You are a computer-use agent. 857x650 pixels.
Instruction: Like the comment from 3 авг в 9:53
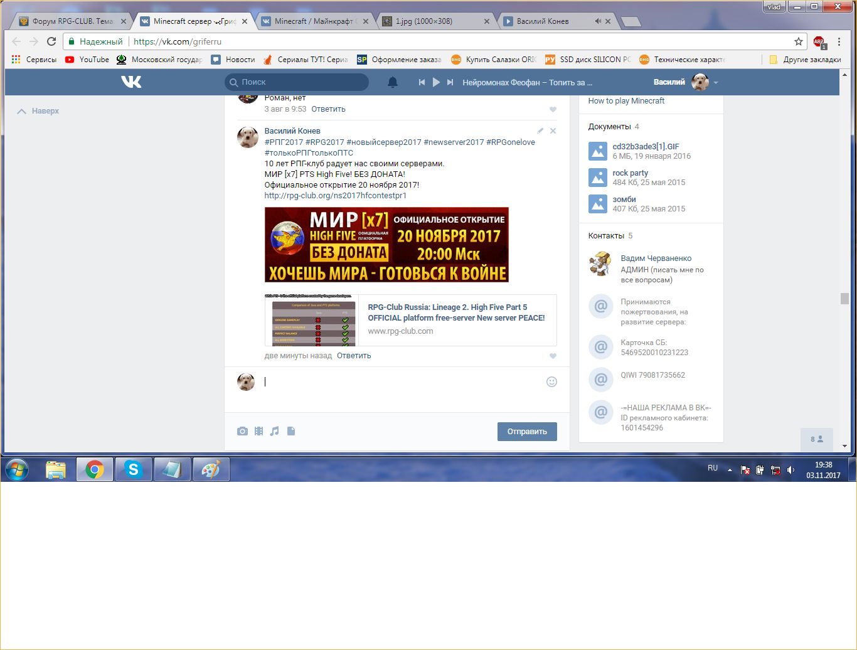[x=553, y=109]
